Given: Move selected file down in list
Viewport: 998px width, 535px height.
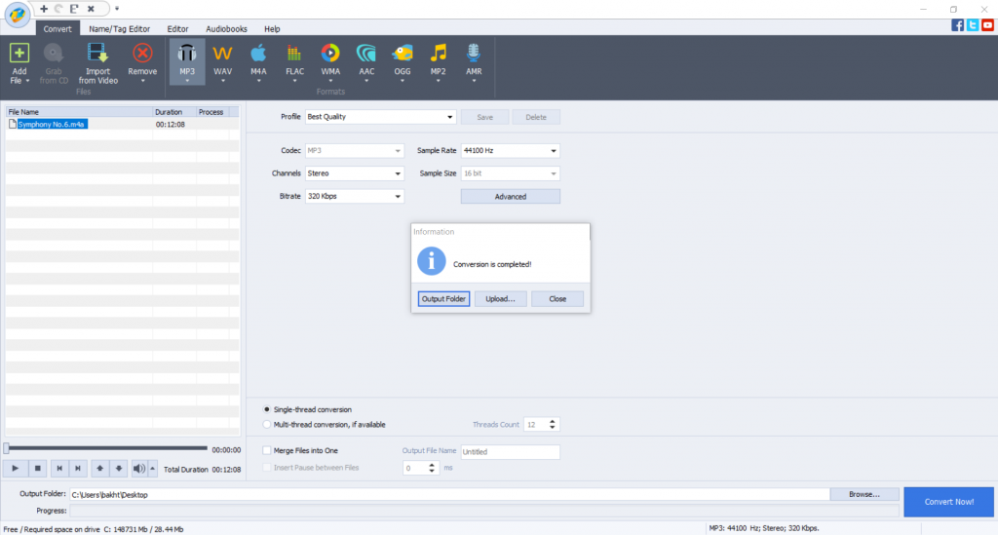Looking at the screenshot, I should pos(118,469).
